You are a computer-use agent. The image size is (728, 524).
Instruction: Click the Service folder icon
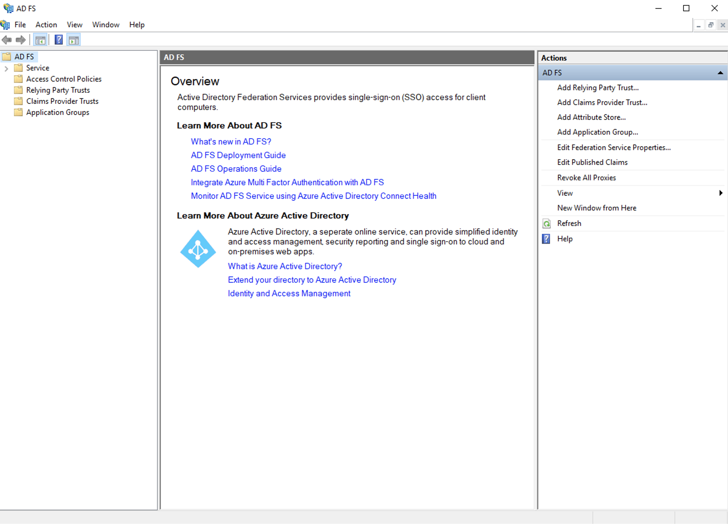coord(19,68)
